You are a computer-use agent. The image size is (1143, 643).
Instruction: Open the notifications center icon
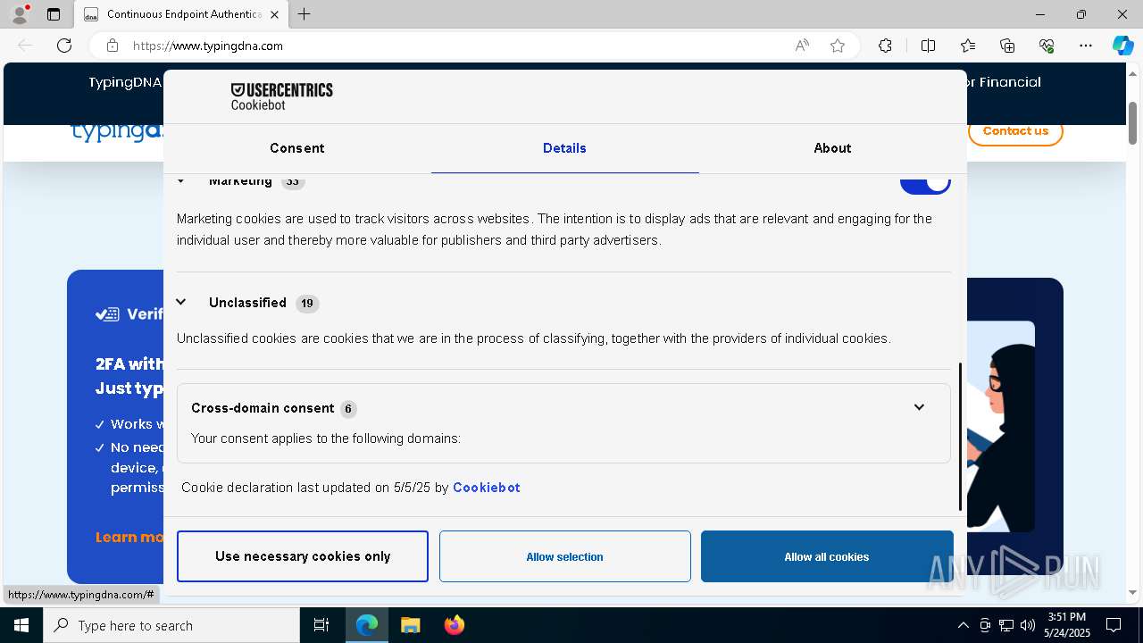(1114, 625)
